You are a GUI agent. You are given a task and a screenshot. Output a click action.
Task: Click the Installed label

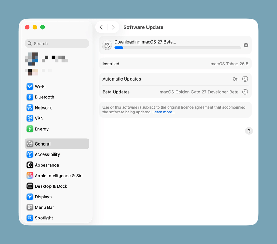111,64
